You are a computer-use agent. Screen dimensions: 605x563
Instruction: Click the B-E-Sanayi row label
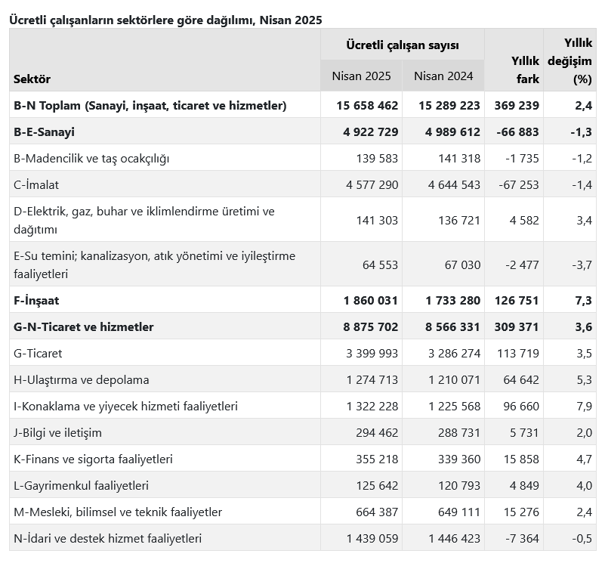coord(44,131)
